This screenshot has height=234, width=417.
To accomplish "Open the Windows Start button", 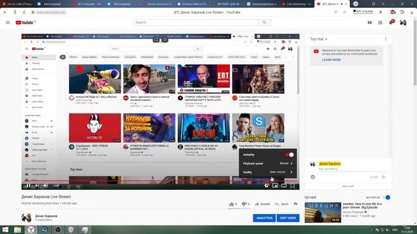I will tap(5, 229).
